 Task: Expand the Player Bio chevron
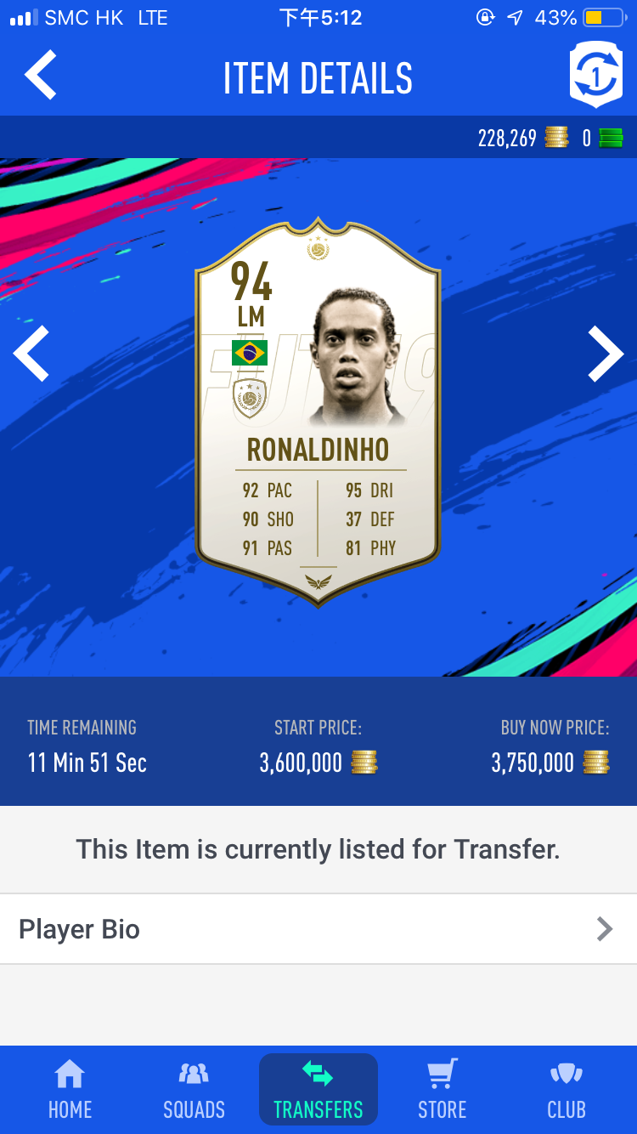coord(604,929)
